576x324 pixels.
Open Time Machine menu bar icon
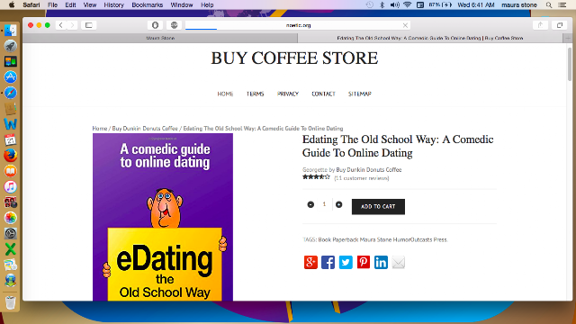[x=370, y=4]
